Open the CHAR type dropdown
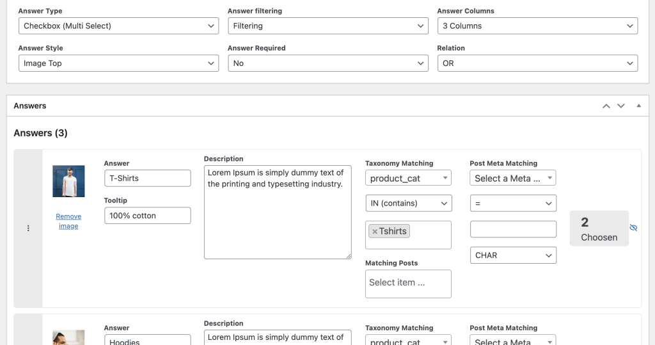Viewport: 655px width, 345px height. (513, 255)
